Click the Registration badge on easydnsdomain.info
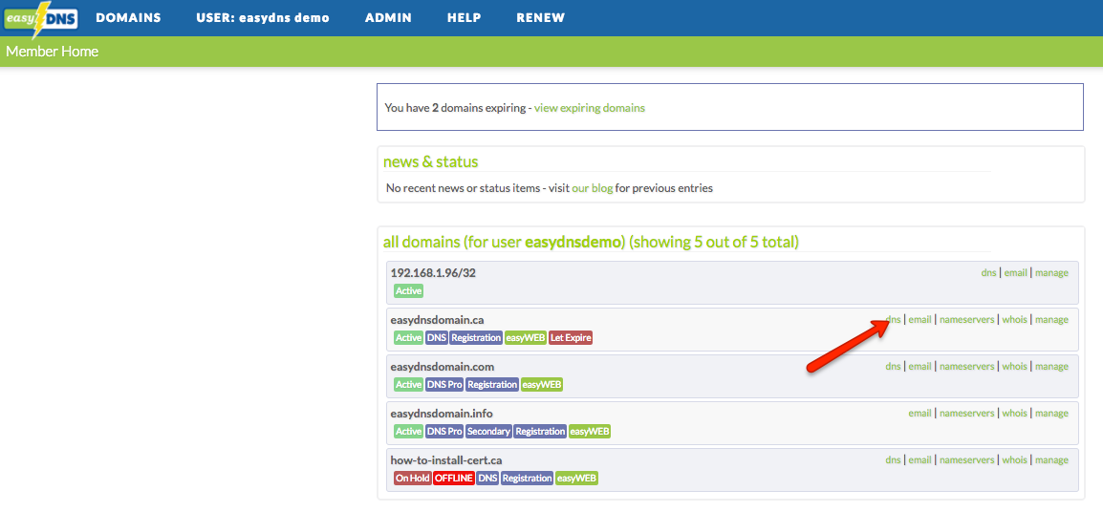 (540, 431)
